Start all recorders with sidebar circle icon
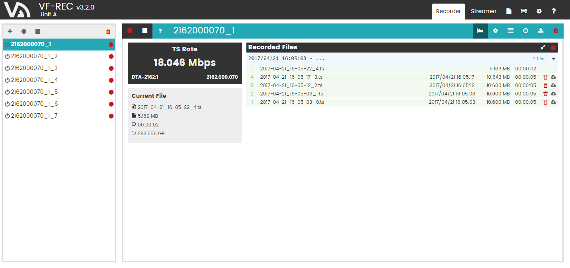The height and width of the screenshot is (268, 570). tap(24, 31)
